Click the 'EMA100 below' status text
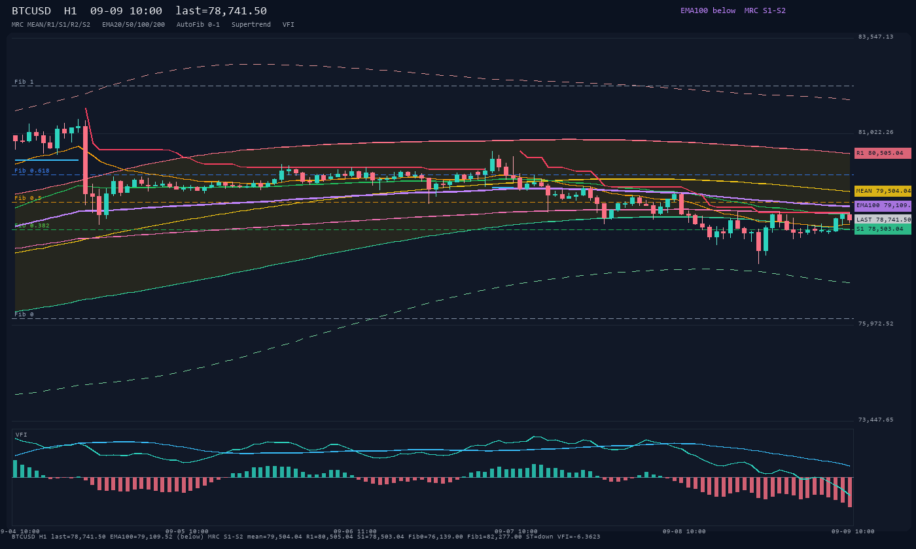916x549 pixels. 708,10
